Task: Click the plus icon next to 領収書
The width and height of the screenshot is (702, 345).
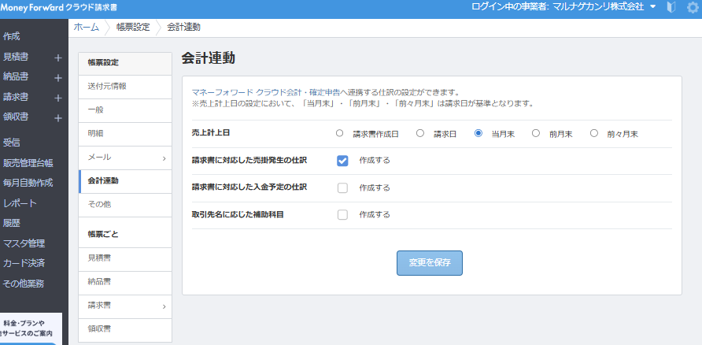Action: click(x=57, y=118)
